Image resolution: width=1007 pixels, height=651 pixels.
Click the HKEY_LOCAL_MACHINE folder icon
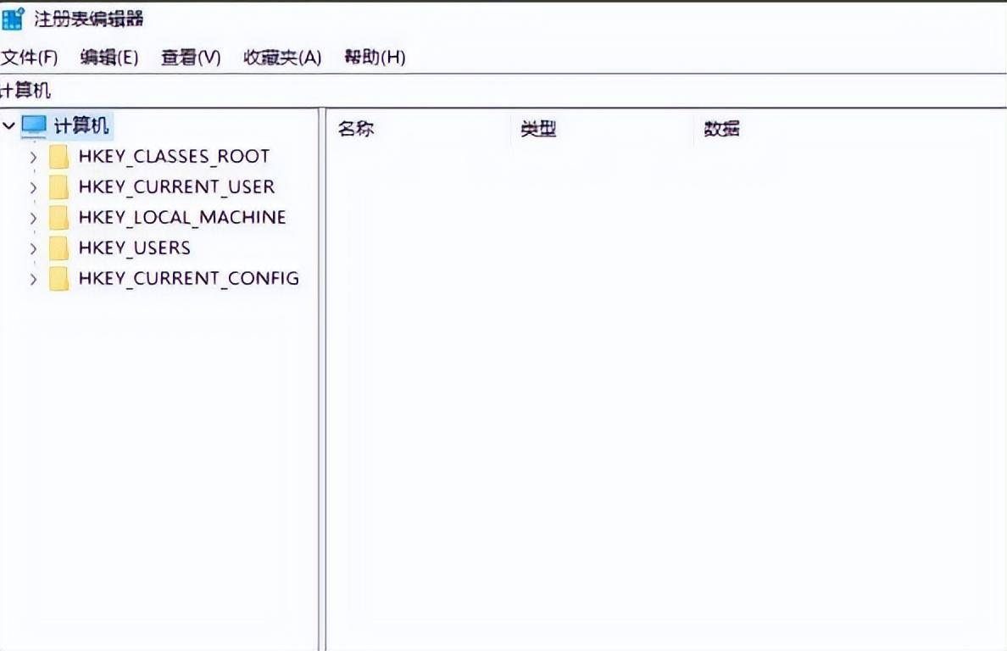[58, 218]
